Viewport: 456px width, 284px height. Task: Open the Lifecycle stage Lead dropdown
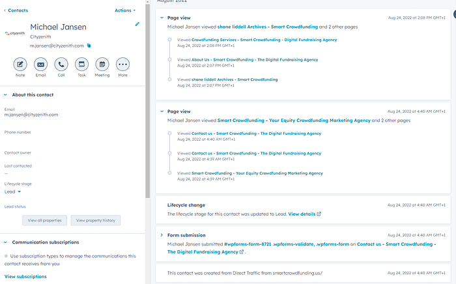[12, 192]
